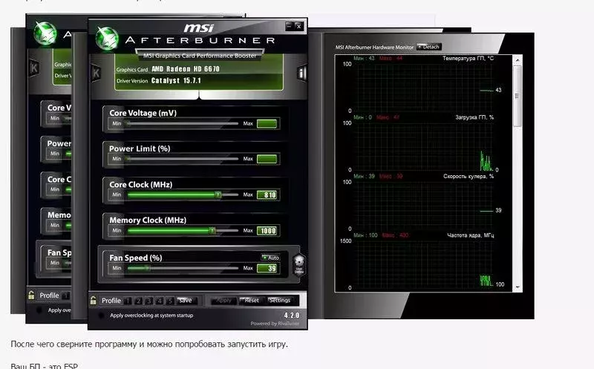Viewport: 594px width, 369px height.
Task: Toggle Auto fan speed mode
Action: 270,258
